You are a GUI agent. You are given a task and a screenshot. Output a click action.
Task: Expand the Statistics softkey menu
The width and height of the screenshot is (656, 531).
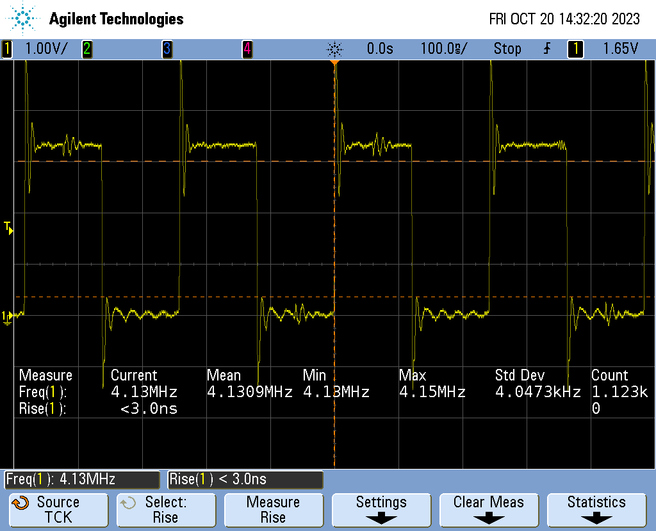coord(596,509)
